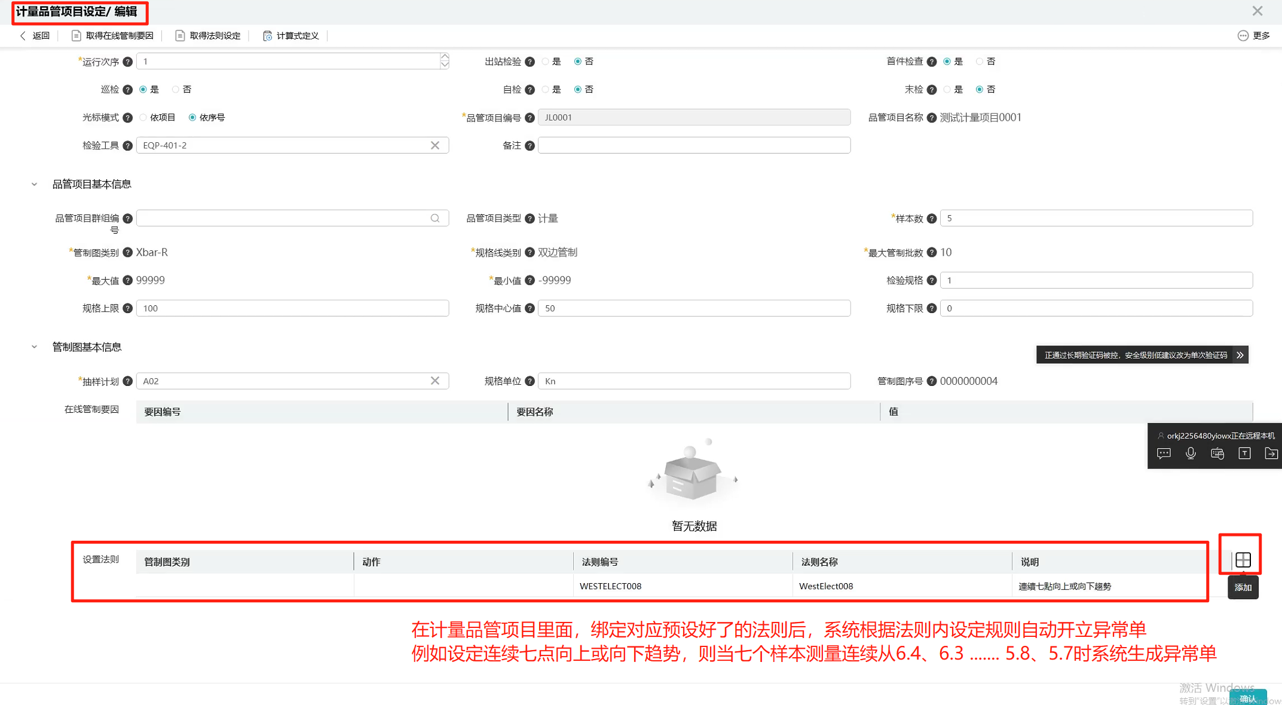Image resolution: width=1282 pixels, height=705 pixels.
Task: Open 计算式定义 toolbar item
Action: 290,36
